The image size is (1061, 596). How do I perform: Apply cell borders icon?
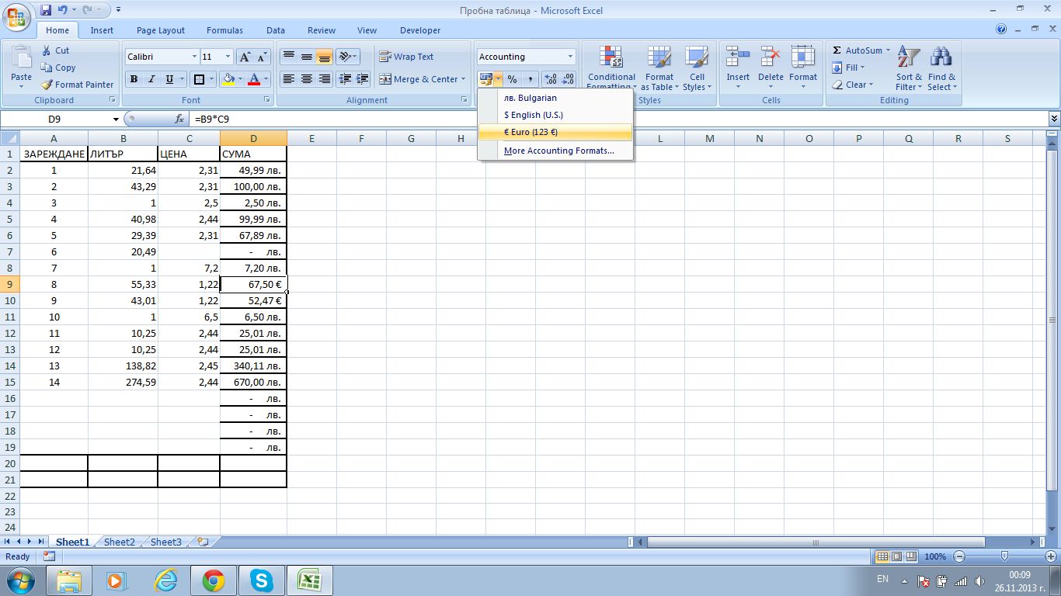pos(199,79)
